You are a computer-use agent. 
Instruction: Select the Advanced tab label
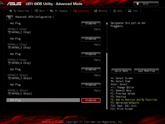83,11
